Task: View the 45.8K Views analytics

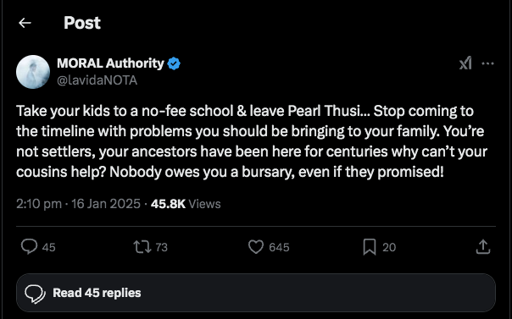Action: coord(186,204)
